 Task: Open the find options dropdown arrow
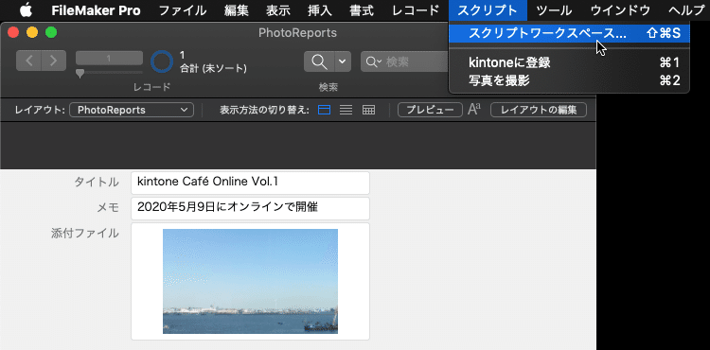click(x=343, y=61)
